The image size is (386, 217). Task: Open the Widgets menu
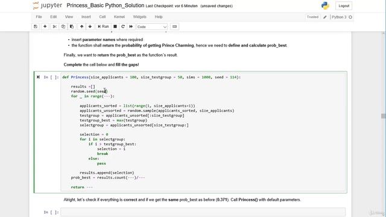[139, 17]
